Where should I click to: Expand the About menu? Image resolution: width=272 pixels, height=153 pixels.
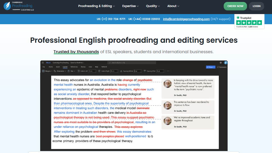tap(173, 6)
